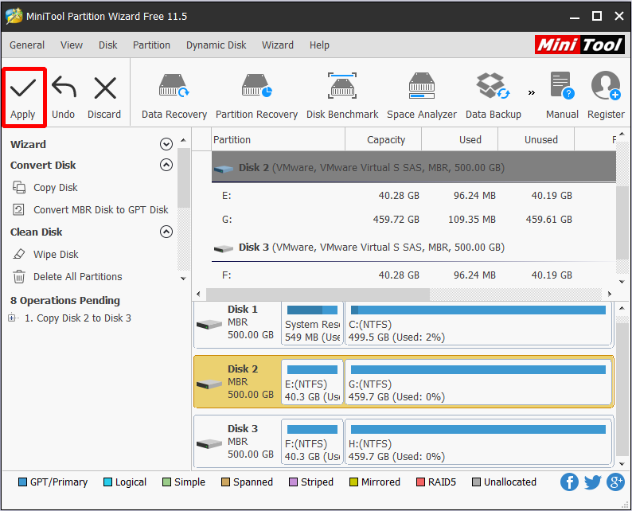
Task: Select Wipe Disk action
Action: pos(45,254)
